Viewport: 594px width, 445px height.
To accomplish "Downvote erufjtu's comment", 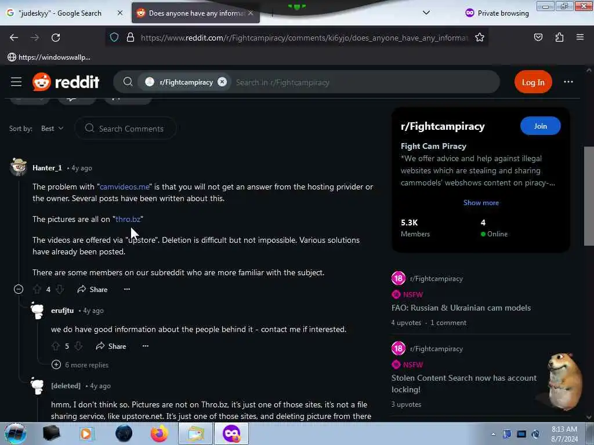I will pos(78,346).
